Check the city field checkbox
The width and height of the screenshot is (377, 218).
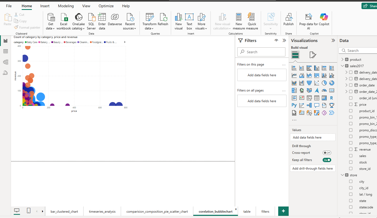(351, 181)
